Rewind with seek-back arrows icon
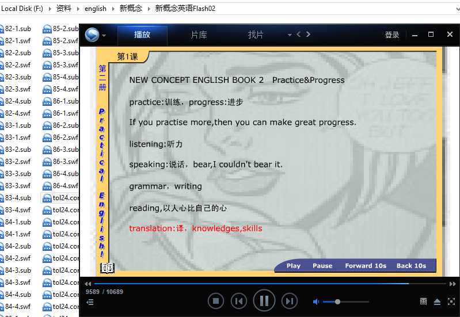Viewport: 460px width, 317px height. click(88, 284)
